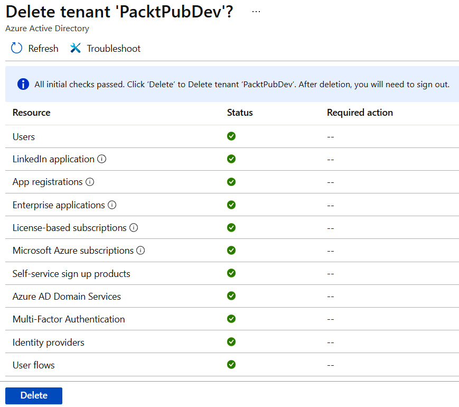Click green check status for User flows
Screen dimensions: 459x407
(231, 365)
